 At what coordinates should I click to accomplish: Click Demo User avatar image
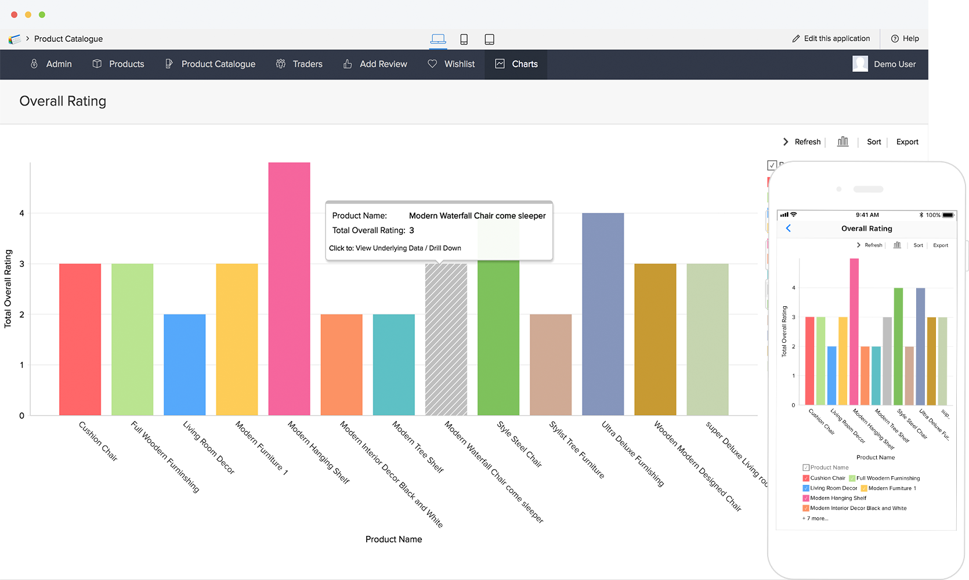pos(860,64)
